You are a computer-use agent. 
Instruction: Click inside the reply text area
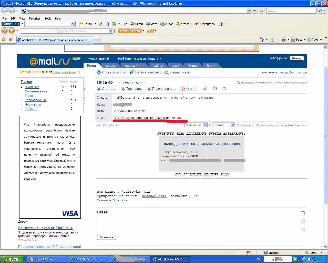coord(199,226)
